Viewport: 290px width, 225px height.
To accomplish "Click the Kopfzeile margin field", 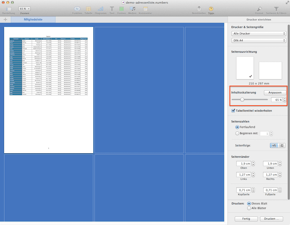I will tap(244, 190).
